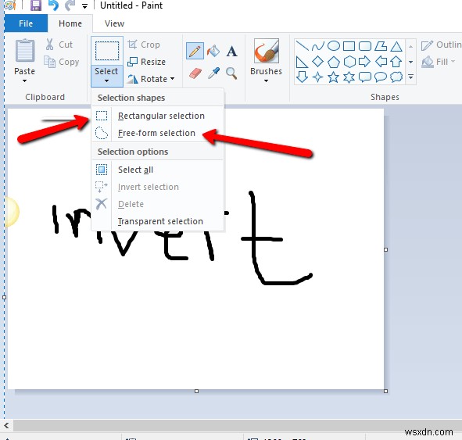Select the Eraser tool
This screenshot has width=462, height=440.
(195, 73)
